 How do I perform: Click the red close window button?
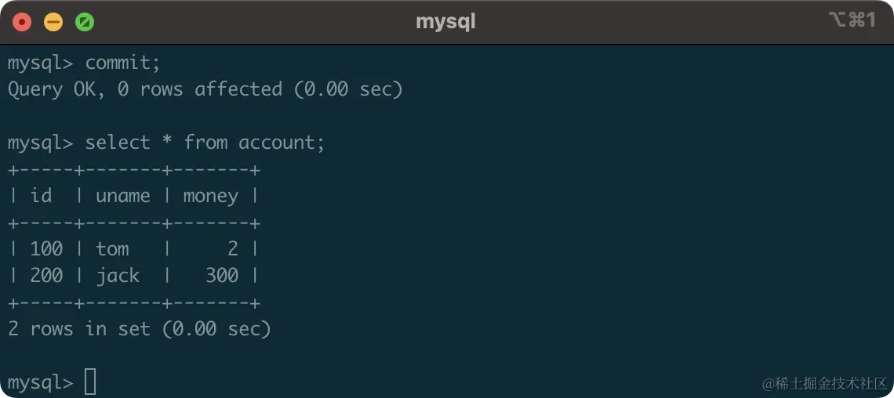[x=22, y=22]
